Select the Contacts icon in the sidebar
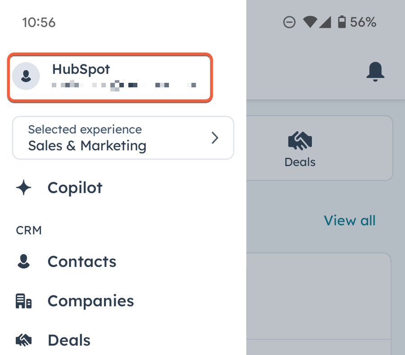This screenshot has height=355, width=405. click(24, 261)
